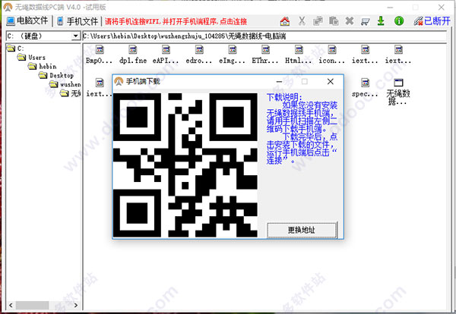The height and width of the screenshot is (314, 456).
Task: Select the eImg... file icon
Action: click(233, 55)
